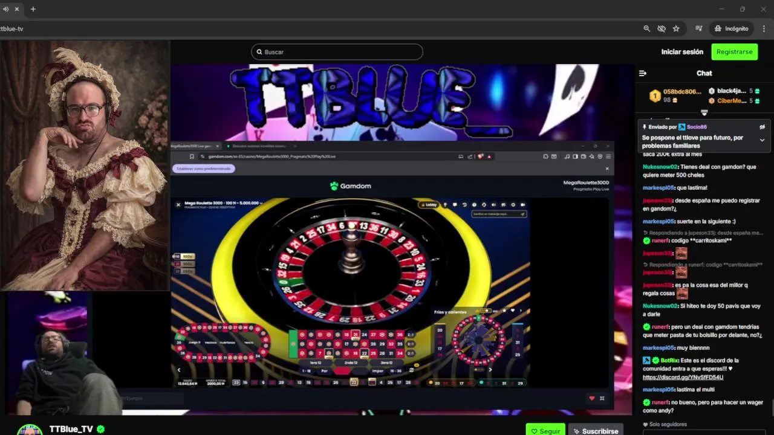Viewport: 774px width, 435px height.
Task: Click the verified badge next to TTBlue_TV
Action: (101, 429)
